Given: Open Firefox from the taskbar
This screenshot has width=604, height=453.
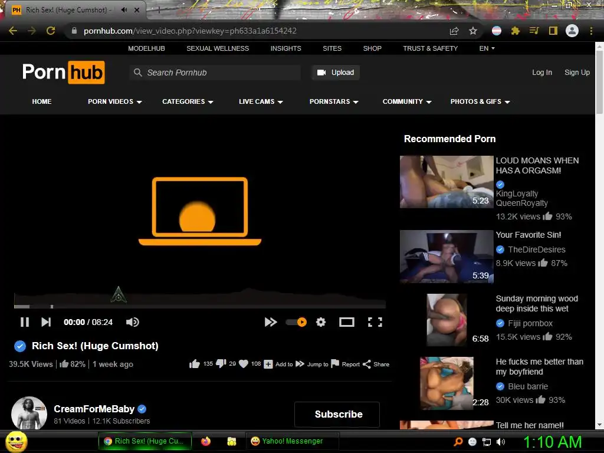Looking at the screenshot, I should 206,441.
